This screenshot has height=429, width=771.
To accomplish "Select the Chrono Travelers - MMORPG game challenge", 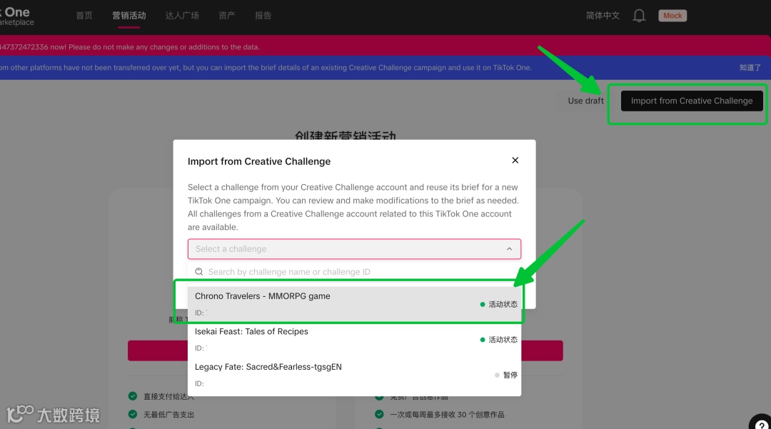I will click(x=354, y=303).
